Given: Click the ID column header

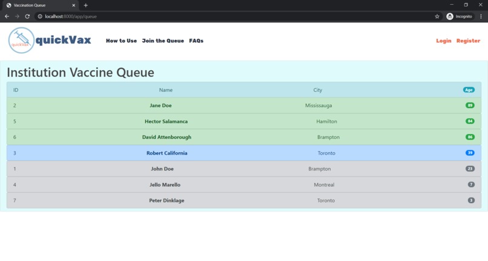Looking at the screenshot, I should 16,90.
